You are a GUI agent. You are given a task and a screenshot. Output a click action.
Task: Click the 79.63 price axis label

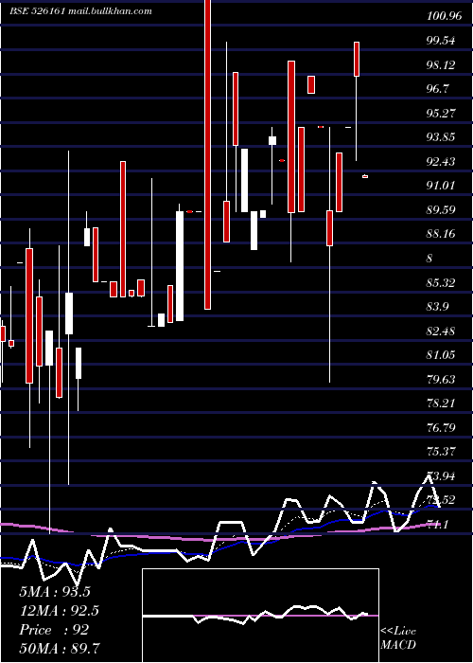coord(441,379)
